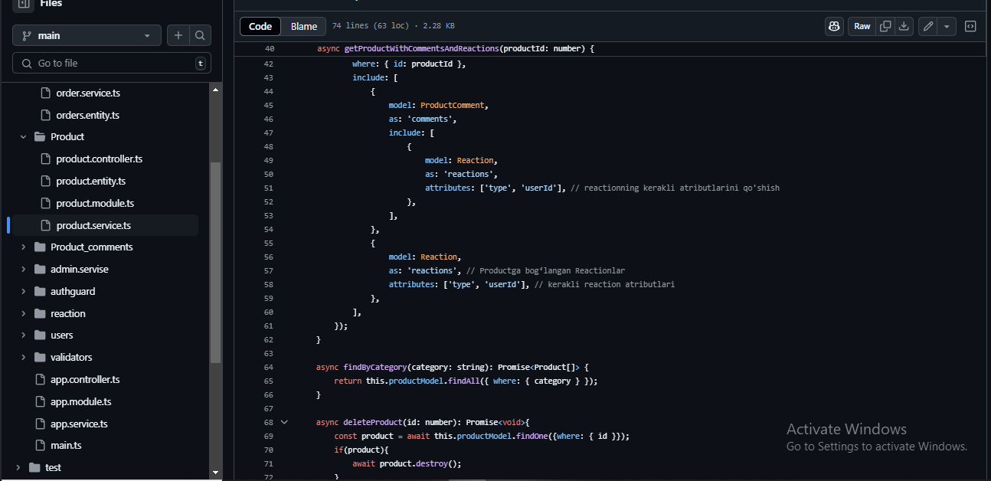
Task: Open the Copilot chat icon
Action: 834,26
